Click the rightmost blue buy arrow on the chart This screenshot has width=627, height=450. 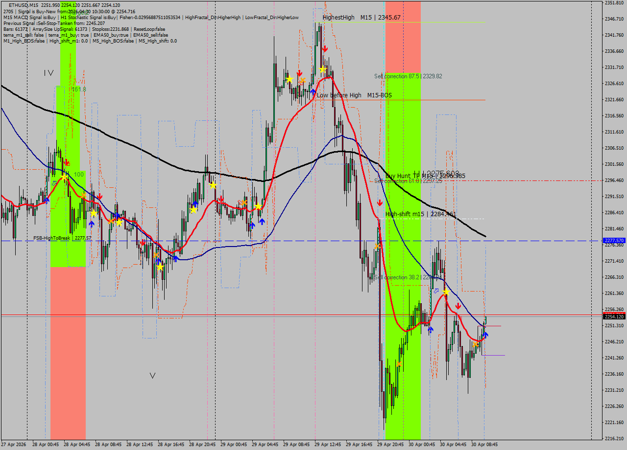485,335
